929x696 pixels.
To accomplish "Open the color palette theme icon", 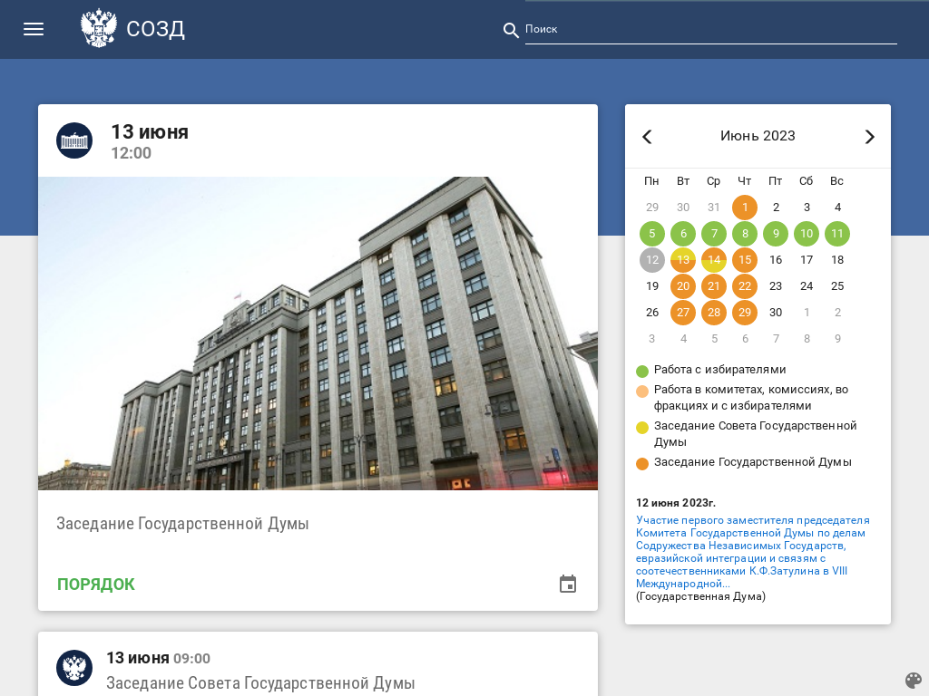I will tap(914, 681).
